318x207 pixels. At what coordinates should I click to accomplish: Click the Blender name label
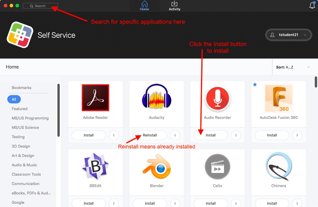[157, 186]
